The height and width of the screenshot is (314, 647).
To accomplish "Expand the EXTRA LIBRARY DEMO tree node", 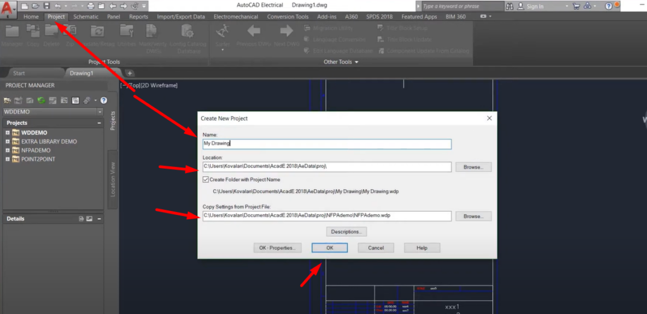I will tap(8, 142).
